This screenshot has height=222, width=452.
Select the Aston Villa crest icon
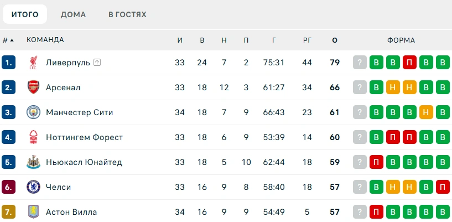(x=33, y=211)
